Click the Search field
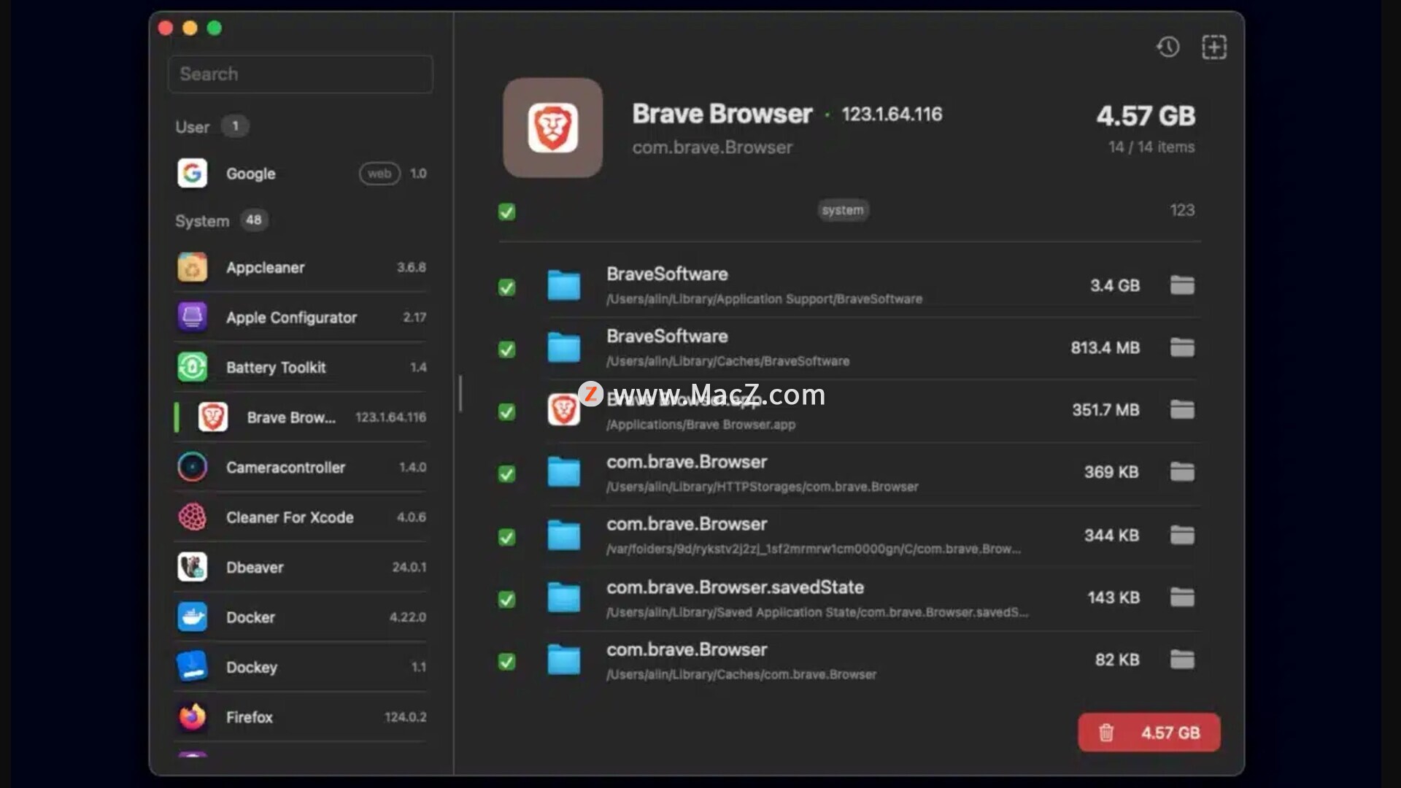 (x=301, y=74)
